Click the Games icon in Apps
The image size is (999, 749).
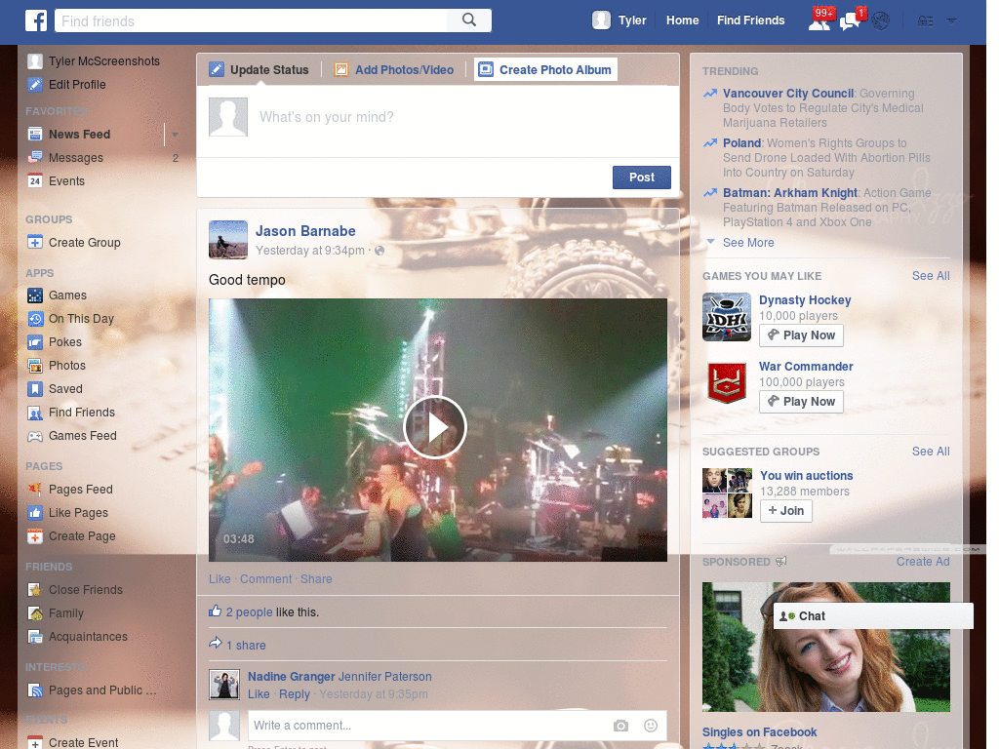[35, 296]
